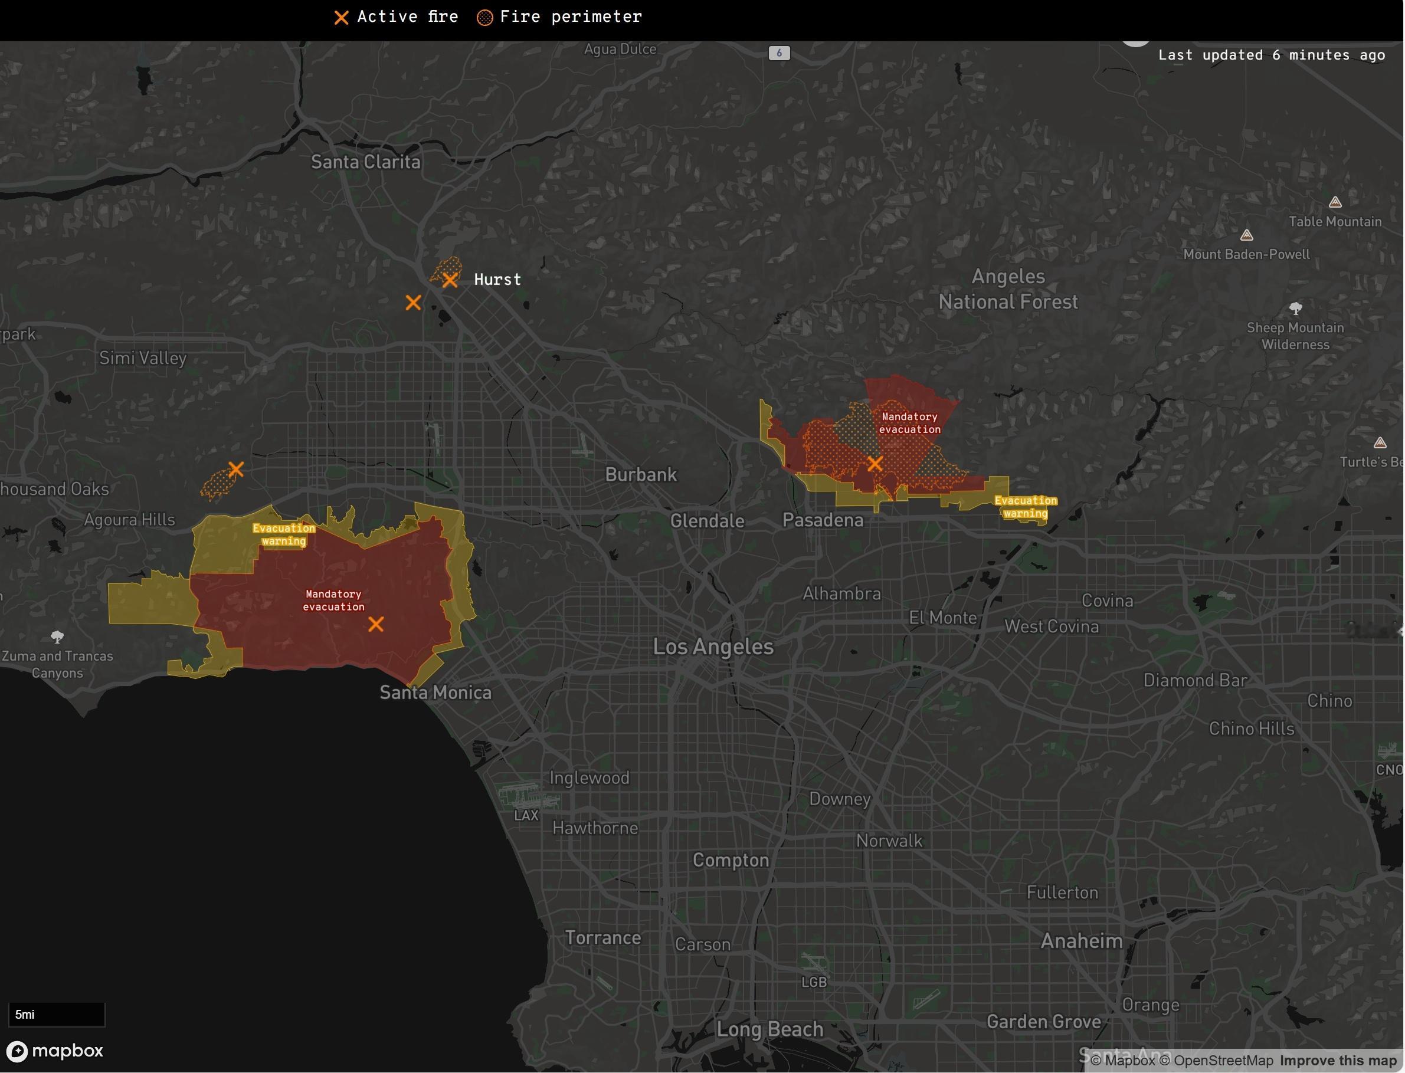Click Evacuation warning label near Agoura Hills

tap(284, 534)
